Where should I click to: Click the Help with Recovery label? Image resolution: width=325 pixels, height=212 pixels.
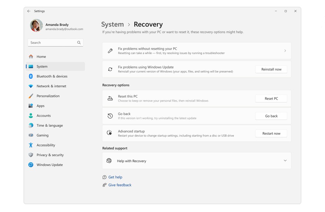[132, 161]
